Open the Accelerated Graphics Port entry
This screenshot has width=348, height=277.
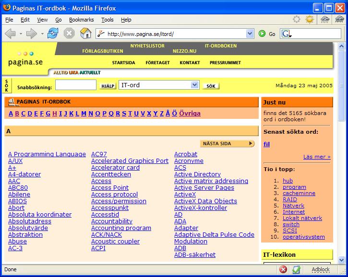coord(130,161)
